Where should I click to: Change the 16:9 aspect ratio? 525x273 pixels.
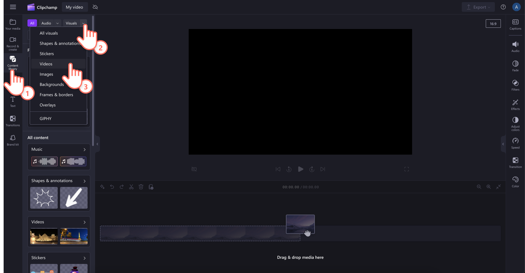pyautogui.click(x=493, y=24)
